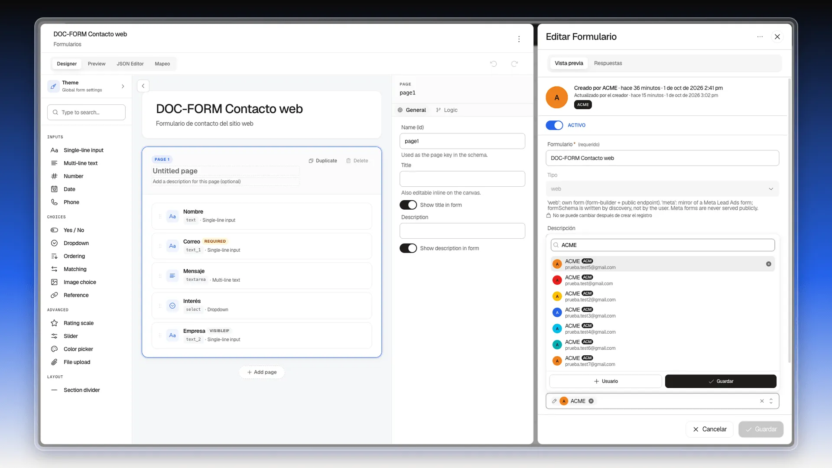832x468 pixels.
Task: Switch to the Preview tab
Action: (97, 64)
